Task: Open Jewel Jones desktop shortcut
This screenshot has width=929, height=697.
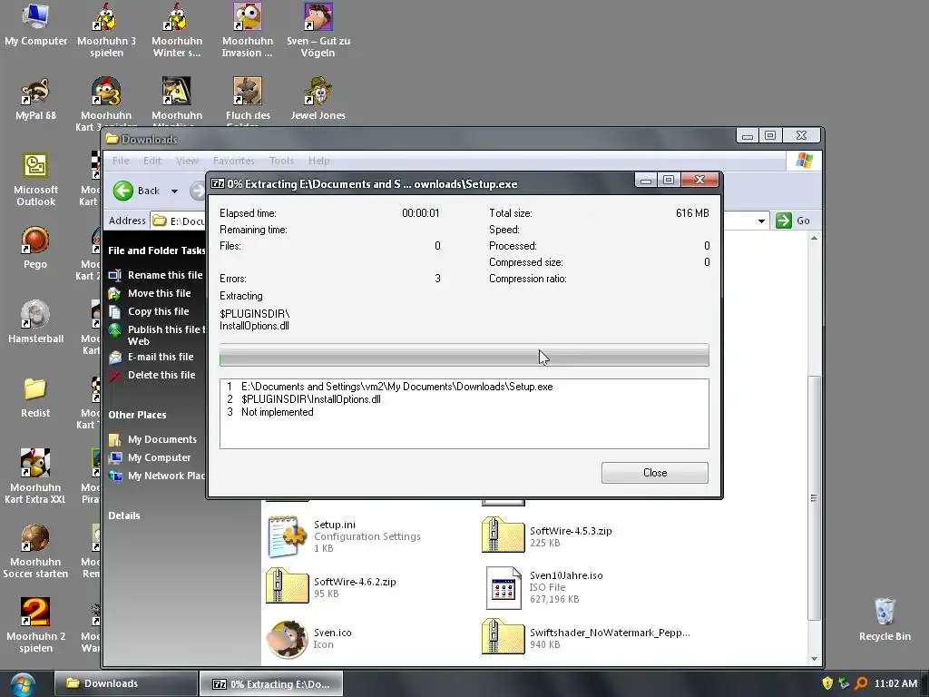Action: tap(318, 100)
